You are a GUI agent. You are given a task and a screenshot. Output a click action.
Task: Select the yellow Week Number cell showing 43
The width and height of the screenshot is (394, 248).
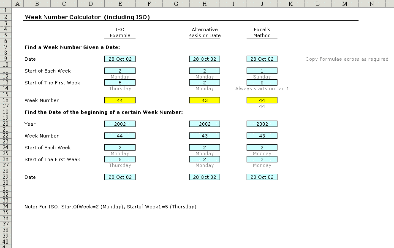point(204,100)
